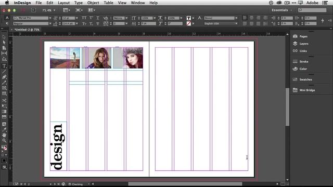This screenshot has width=333, height=187.
Task: Select the Gap tool
Action: click(4, 53)
